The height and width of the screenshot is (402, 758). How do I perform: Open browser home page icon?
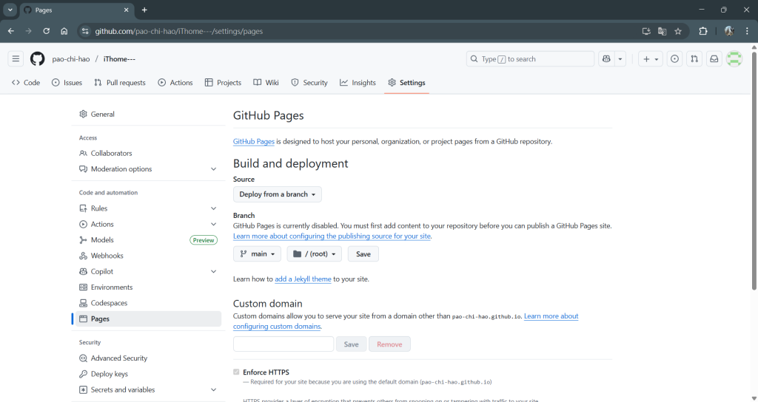pyautogui.click(x=64, y=31)
